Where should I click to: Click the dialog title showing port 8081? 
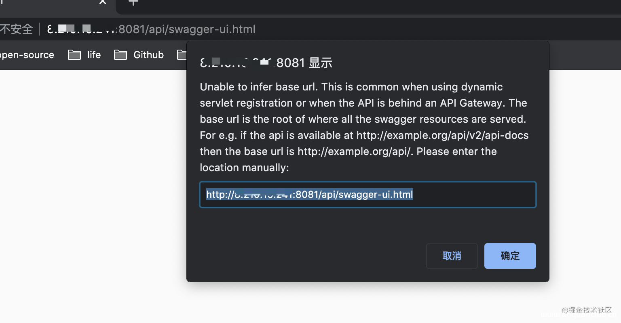pyautogui.click(x=266, y=63)
